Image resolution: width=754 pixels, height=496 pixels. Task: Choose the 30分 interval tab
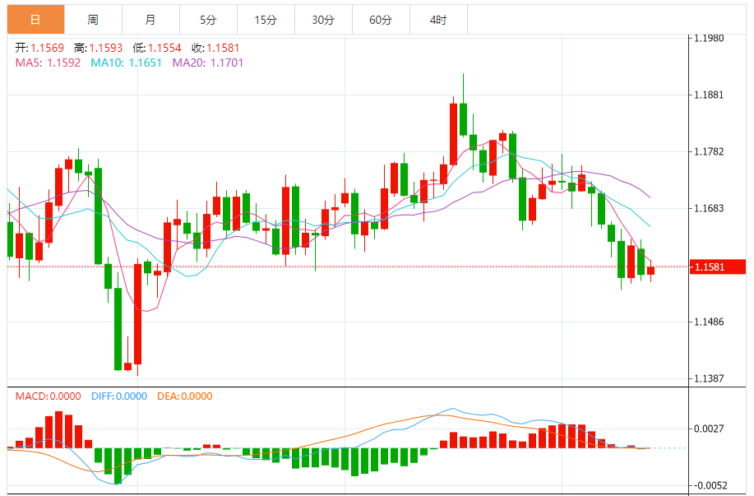(x=323, y=19)
